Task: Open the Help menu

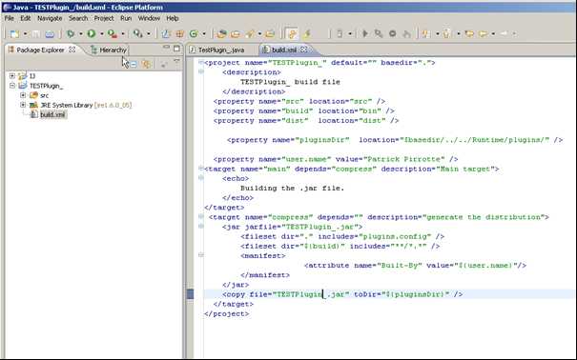Action: 173,18
